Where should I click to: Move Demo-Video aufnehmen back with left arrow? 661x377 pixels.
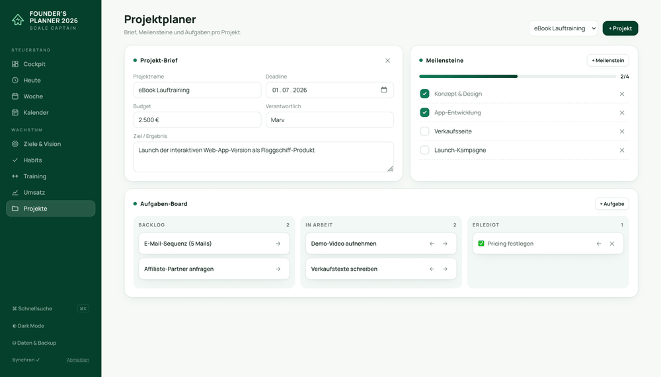click(x=432, y=244)
